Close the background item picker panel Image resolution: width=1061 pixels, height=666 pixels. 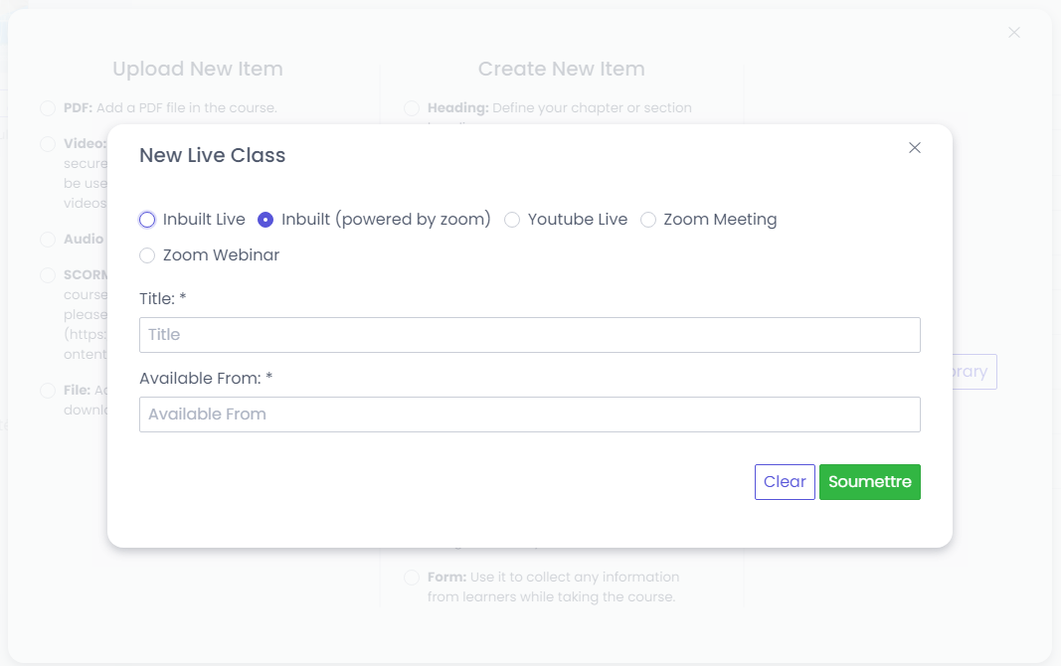click(x=1013, y=33)
